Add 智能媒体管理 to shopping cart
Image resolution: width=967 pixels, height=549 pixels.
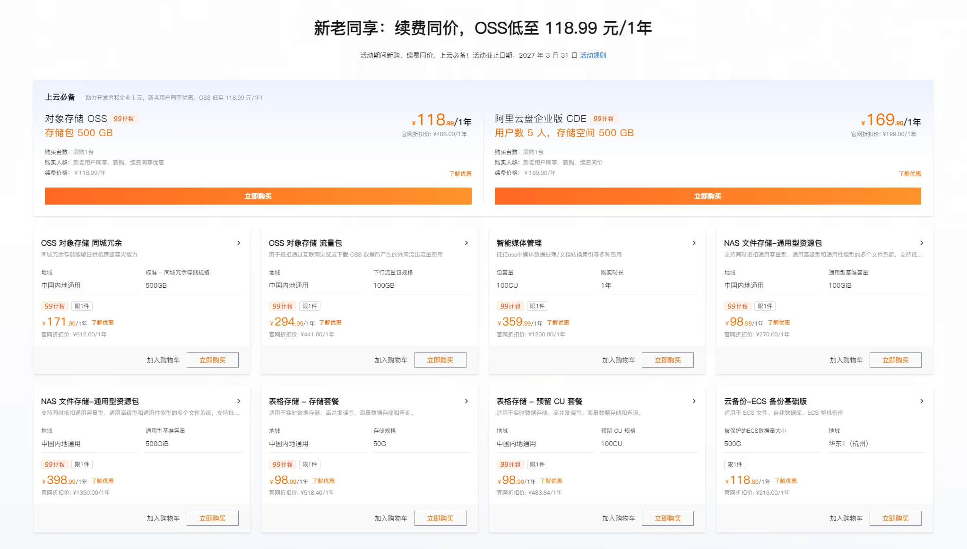point(619,360)
